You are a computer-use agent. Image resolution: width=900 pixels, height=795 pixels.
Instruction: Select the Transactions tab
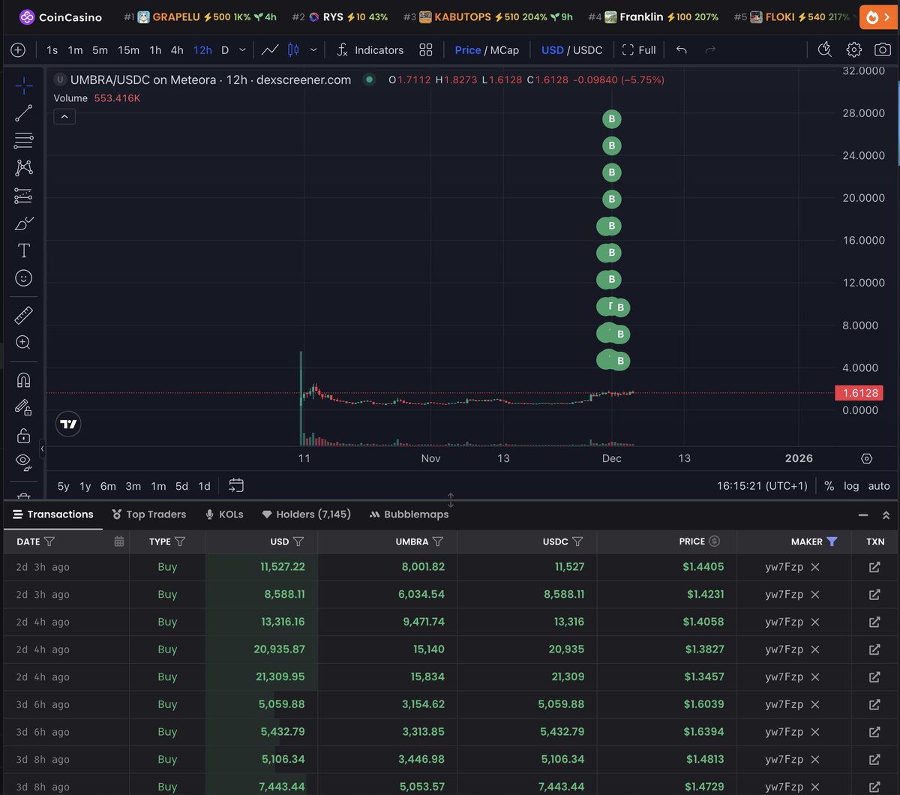click(52, 514)
